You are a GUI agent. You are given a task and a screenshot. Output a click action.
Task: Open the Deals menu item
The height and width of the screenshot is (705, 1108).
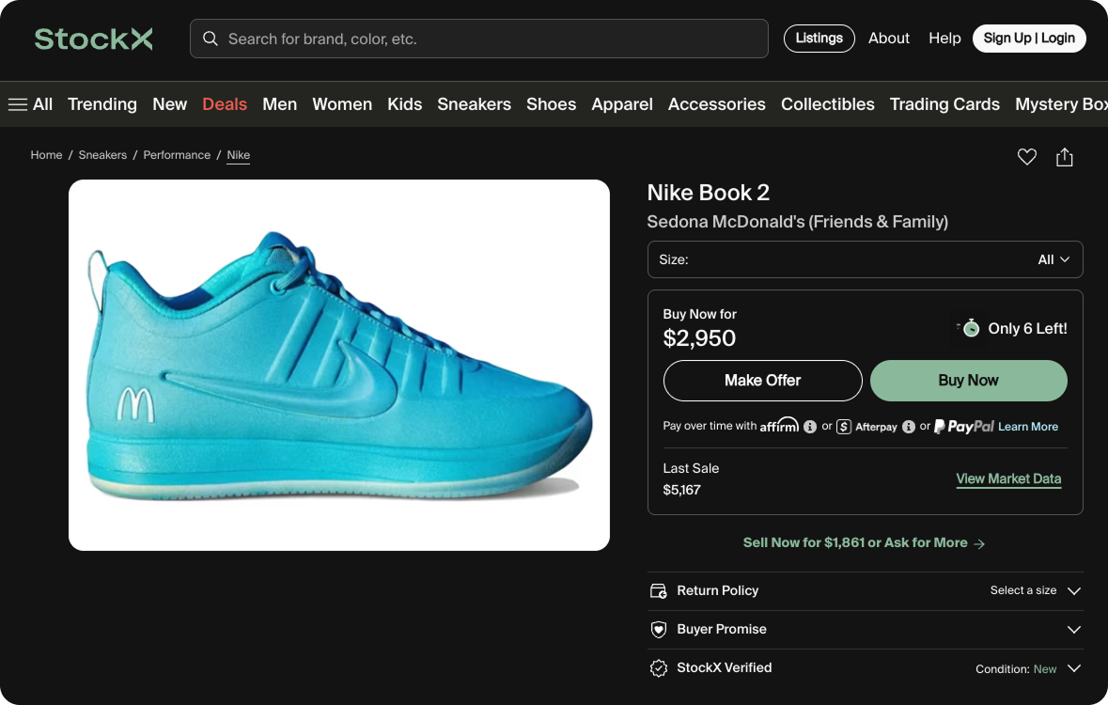coord(225,104)
